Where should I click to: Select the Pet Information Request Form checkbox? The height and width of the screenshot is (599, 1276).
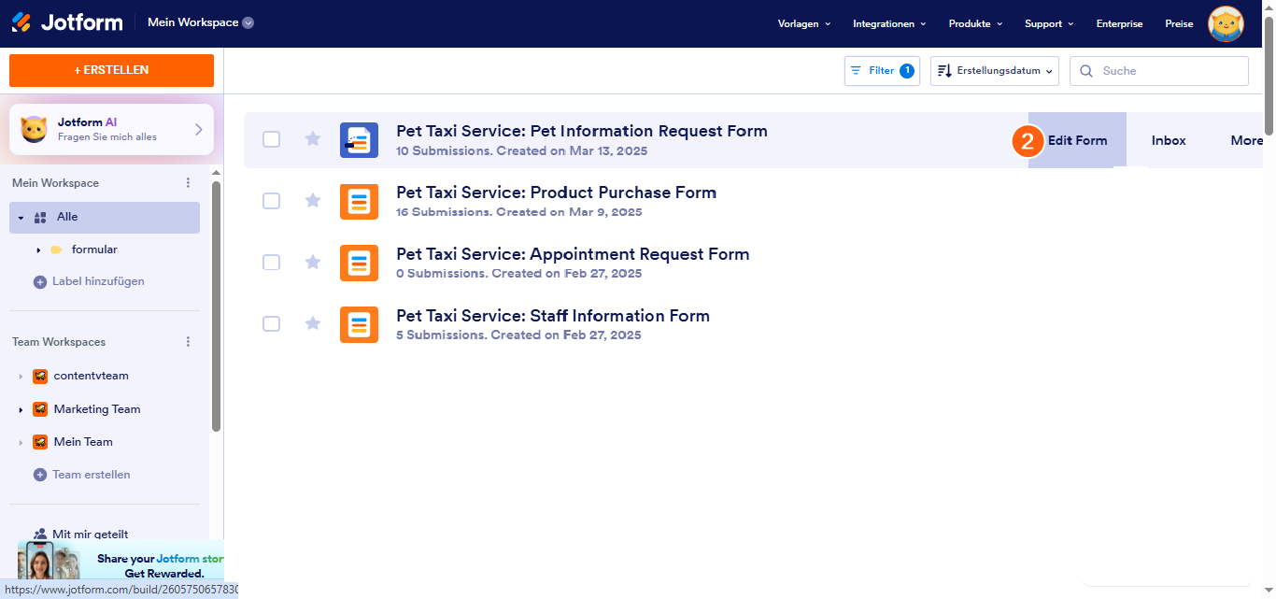(271, 139)
